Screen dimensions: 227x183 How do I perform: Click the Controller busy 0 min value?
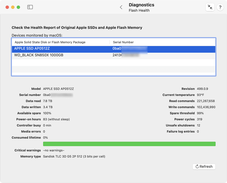click(47, 125)
